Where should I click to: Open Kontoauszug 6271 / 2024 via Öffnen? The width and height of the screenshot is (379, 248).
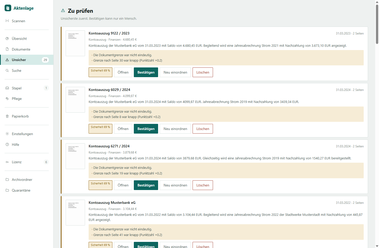[123, 185]
